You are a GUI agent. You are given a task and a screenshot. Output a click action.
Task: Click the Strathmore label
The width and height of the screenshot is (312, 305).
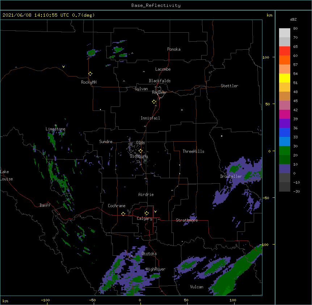[x=187, y=220]
